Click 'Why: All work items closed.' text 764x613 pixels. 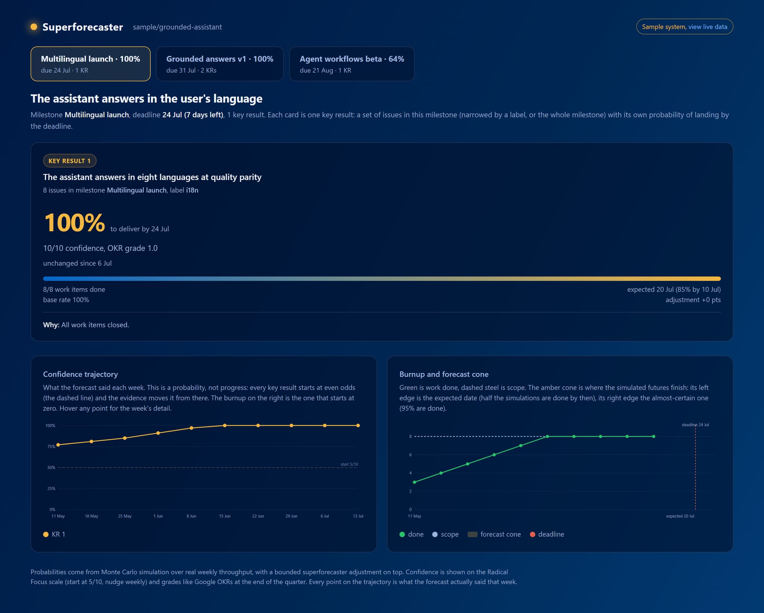click(x=86, y=325)
